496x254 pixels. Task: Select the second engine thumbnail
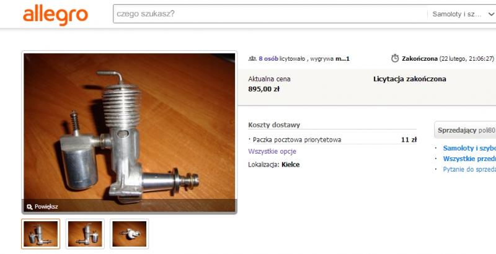tap(85, 234)
